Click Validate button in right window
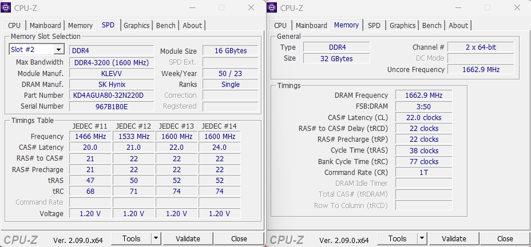531x247 pixels. [x=454, y=238]
